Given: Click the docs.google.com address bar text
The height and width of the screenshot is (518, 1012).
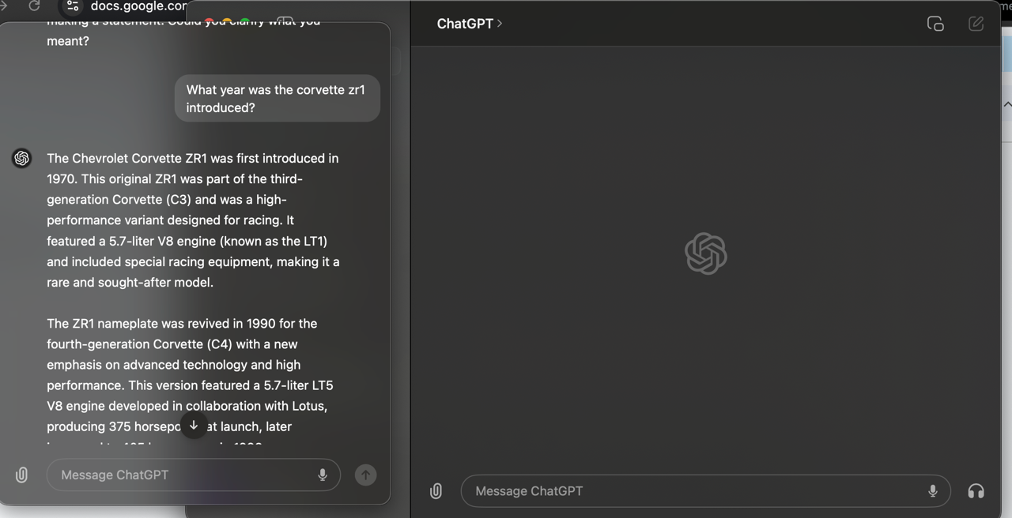Looking at the screenshot, I should click(x=138, y=6).
